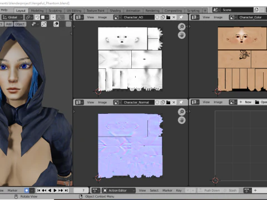Open editor type menu in Character_AO editor

click(x=80, y=17)
